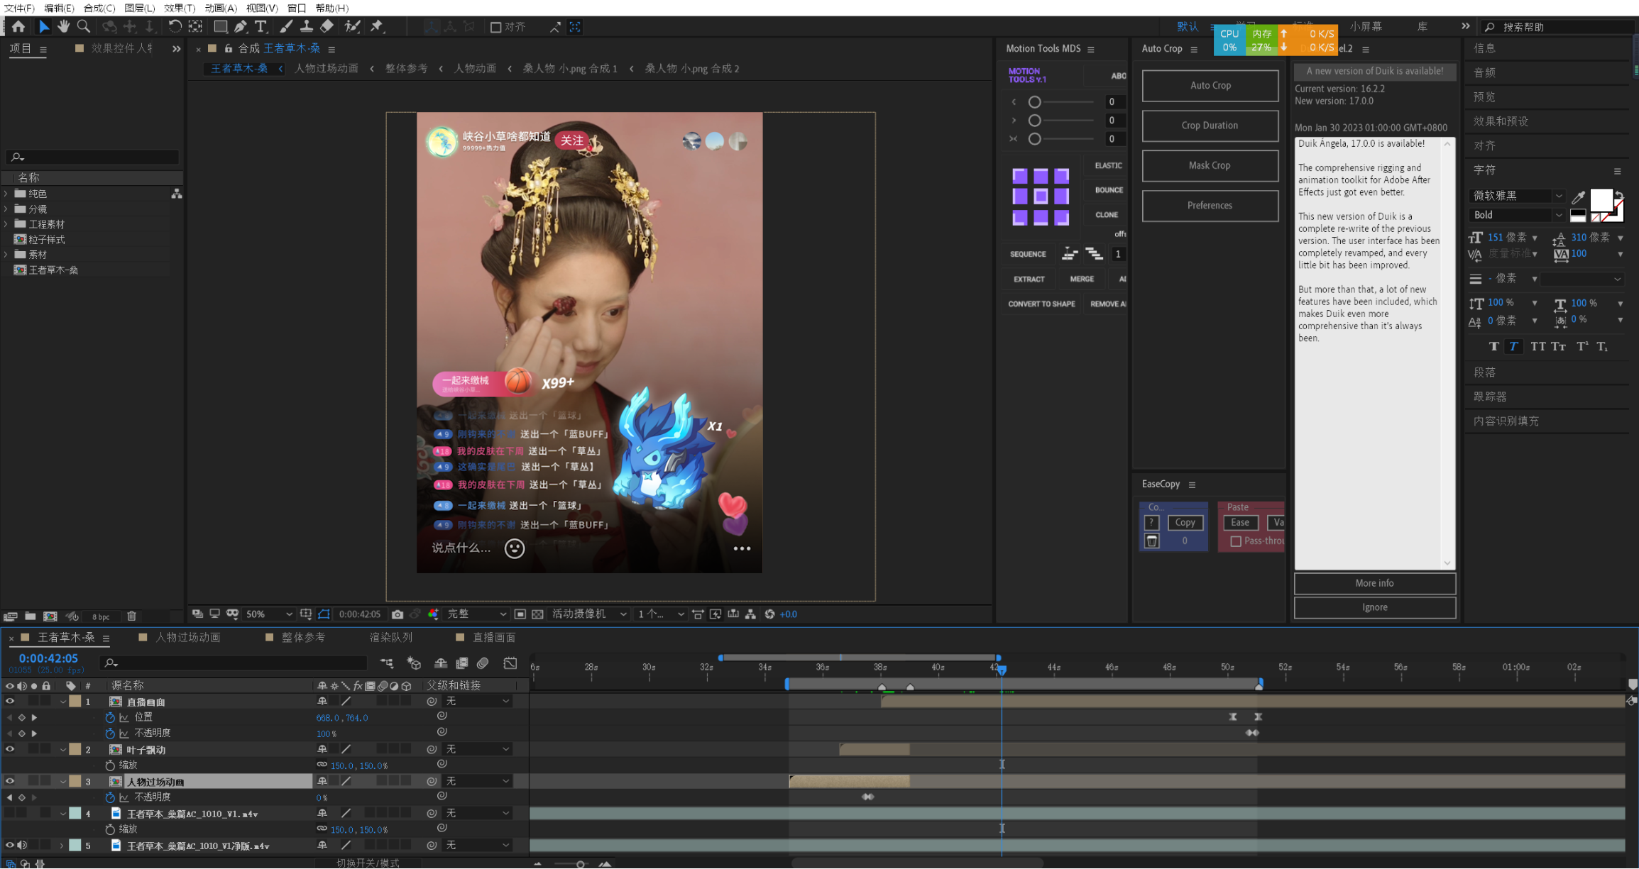Viewport: 1639px width, 869px height.
Task: Switch to 直播画面 timeline tab
Action: [x=494, y=637]
